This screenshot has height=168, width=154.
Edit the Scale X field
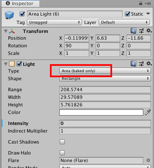point(77,53)
